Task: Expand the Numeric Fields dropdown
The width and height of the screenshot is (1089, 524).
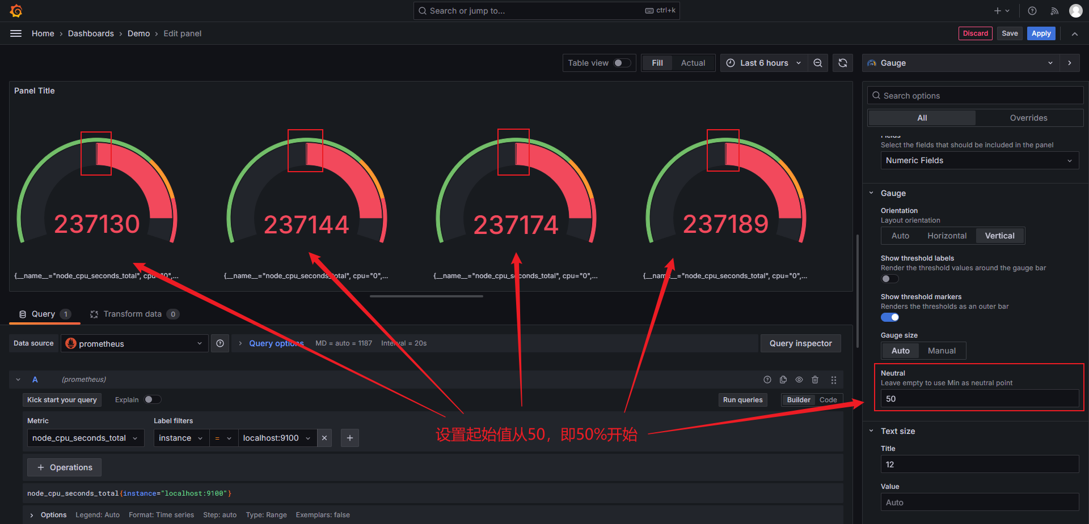Action: pyautogui.click(x=979, y=160)
